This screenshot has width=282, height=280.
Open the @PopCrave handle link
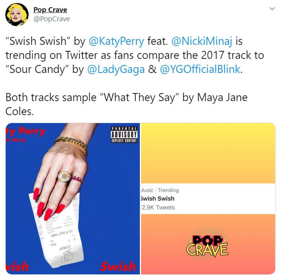tap(52, 19)
